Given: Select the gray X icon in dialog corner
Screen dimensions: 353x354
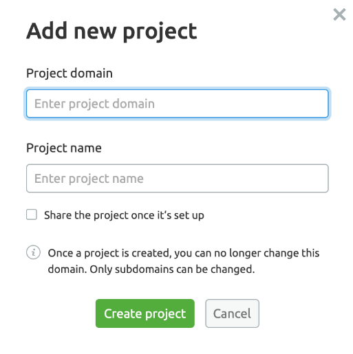Looking at the screenshot, I should click(339, 14).
